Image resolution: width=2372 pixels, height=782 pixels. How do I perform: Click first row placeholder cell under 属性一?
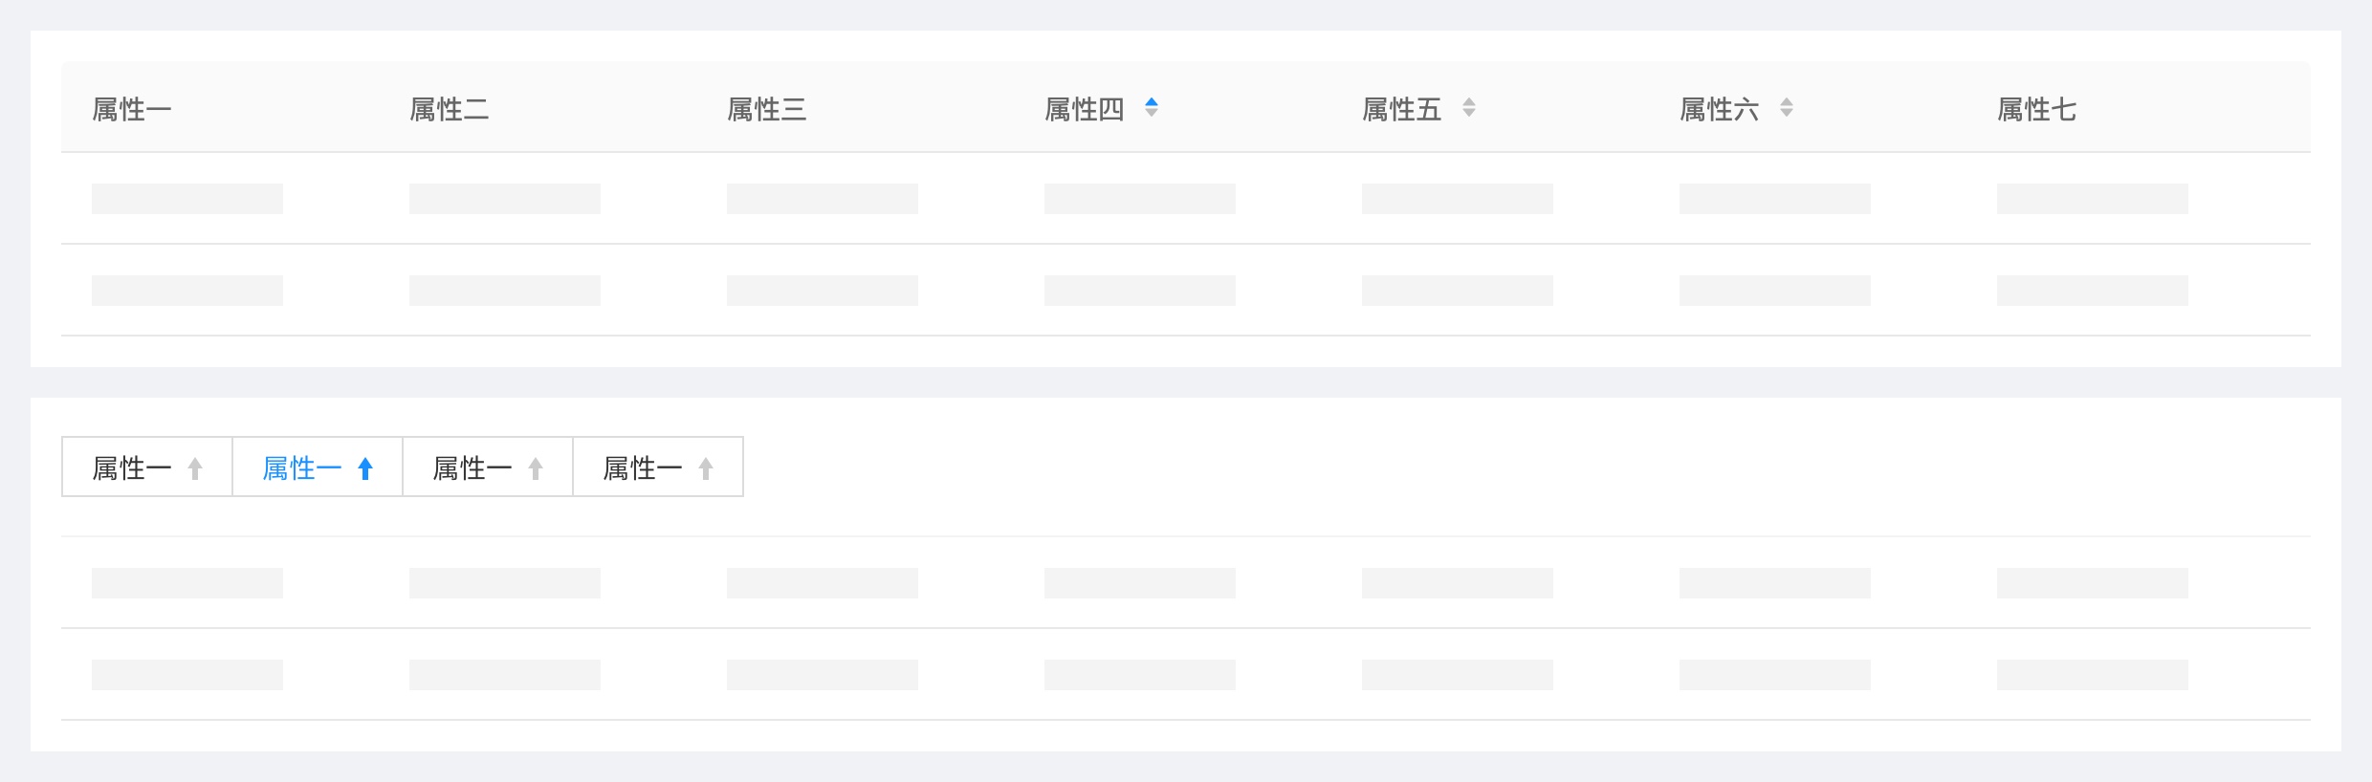pos(187,199)
